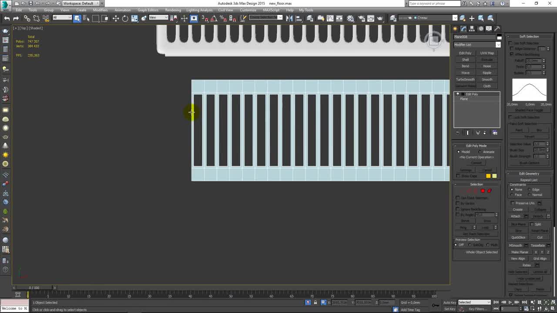Open the selection filter All dropdown
The image size is (557, 313).
[62, 17]
